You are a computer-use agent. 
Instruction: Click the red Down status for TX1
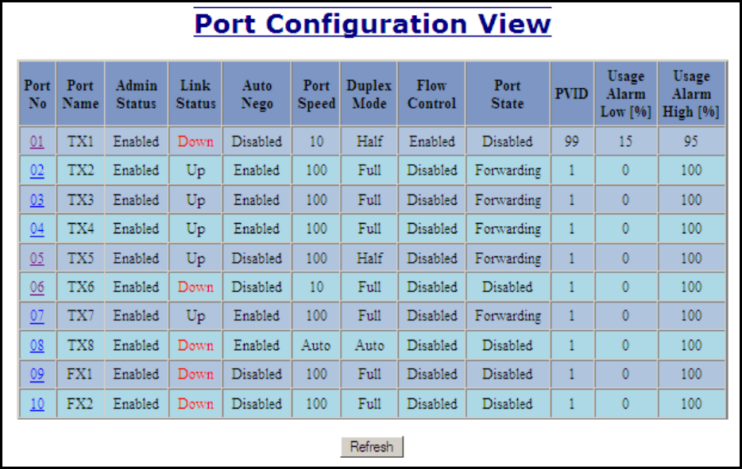[195, 142]
